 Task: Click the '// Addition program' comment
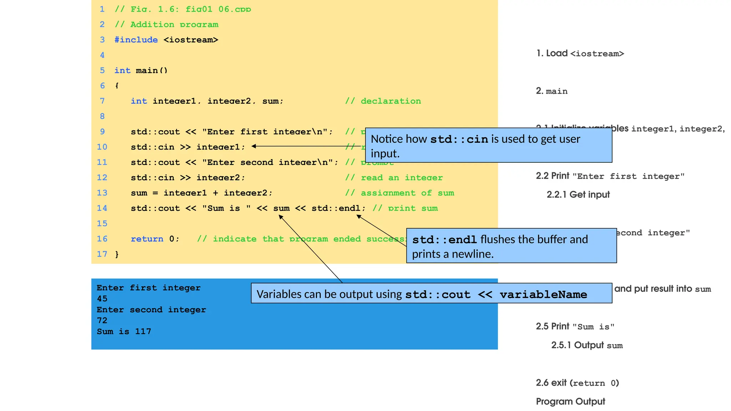click(x=166, y=24)
